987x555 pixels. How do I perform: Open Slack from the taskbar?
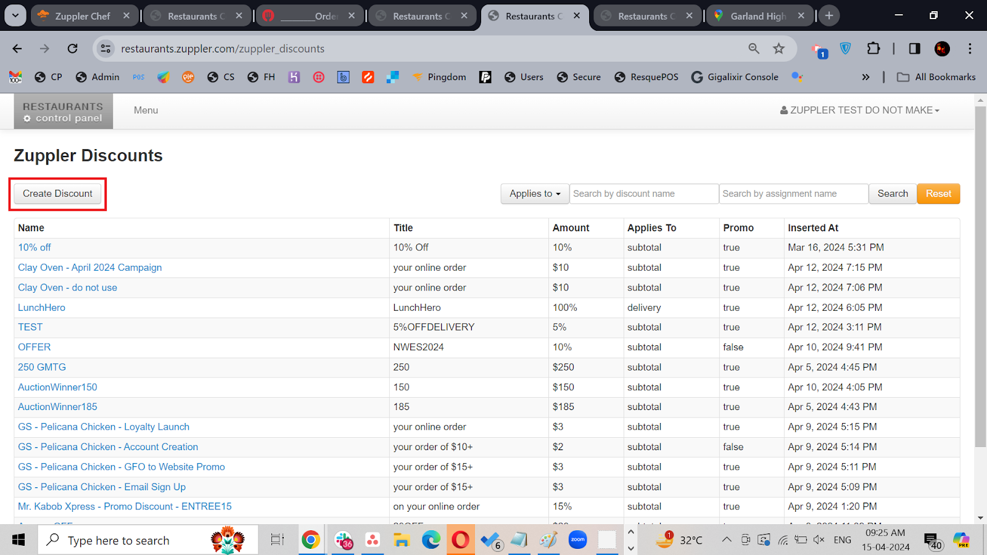click(344, 540)
